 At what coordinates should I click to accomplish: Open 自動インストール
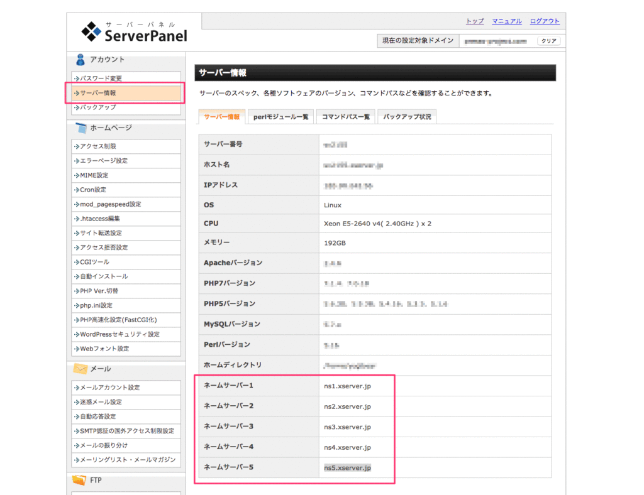pyautogui.click(x=126, y=276)
